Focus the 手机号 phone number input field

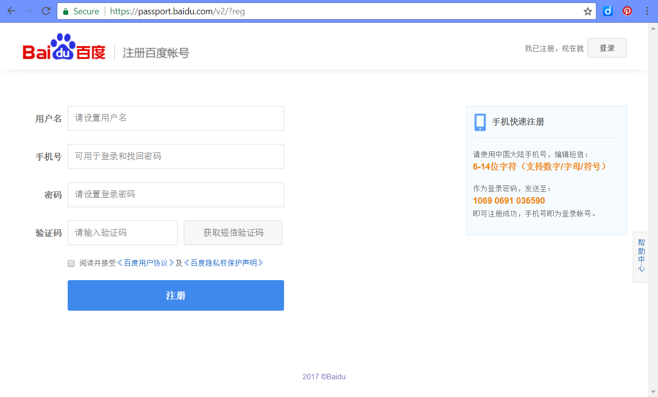(x=176, y=156)
